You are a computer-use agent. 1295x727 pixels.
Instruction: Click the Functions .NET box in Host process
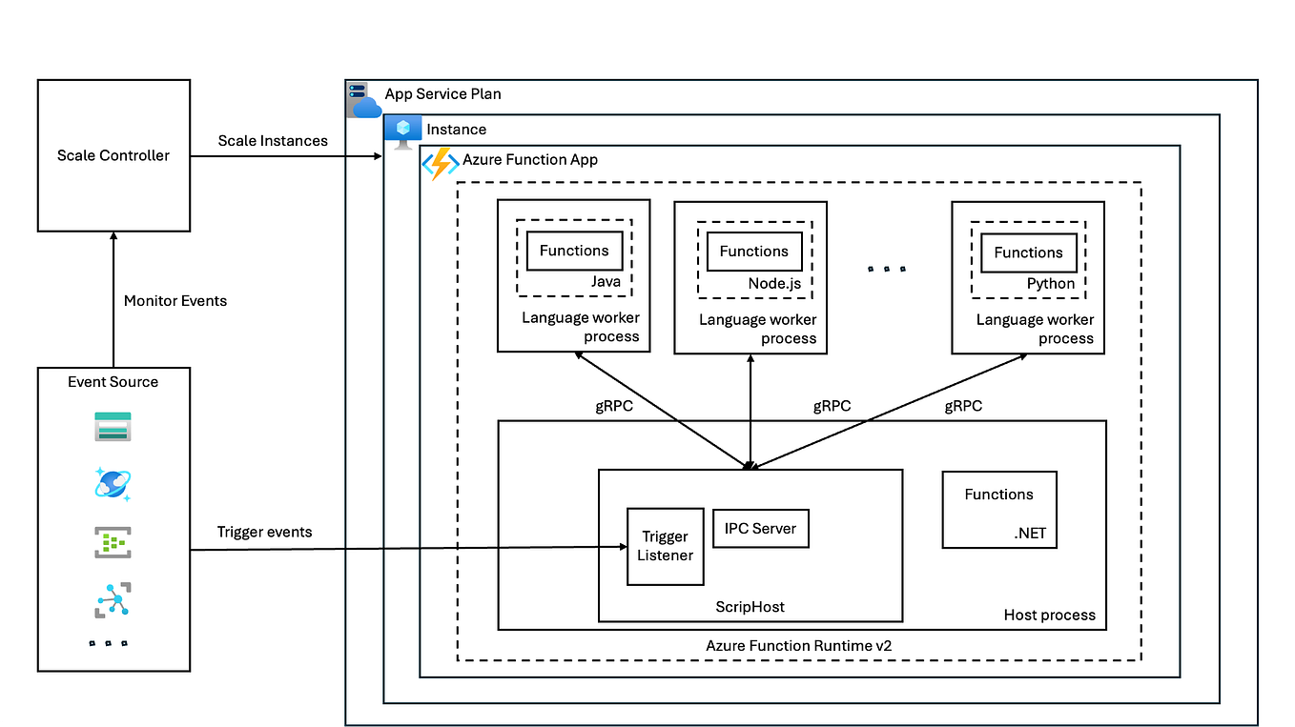998,510
